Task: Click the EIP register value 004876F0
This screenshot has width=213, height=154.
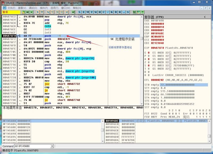Action: pyautogui.click(x=158, y=48)
